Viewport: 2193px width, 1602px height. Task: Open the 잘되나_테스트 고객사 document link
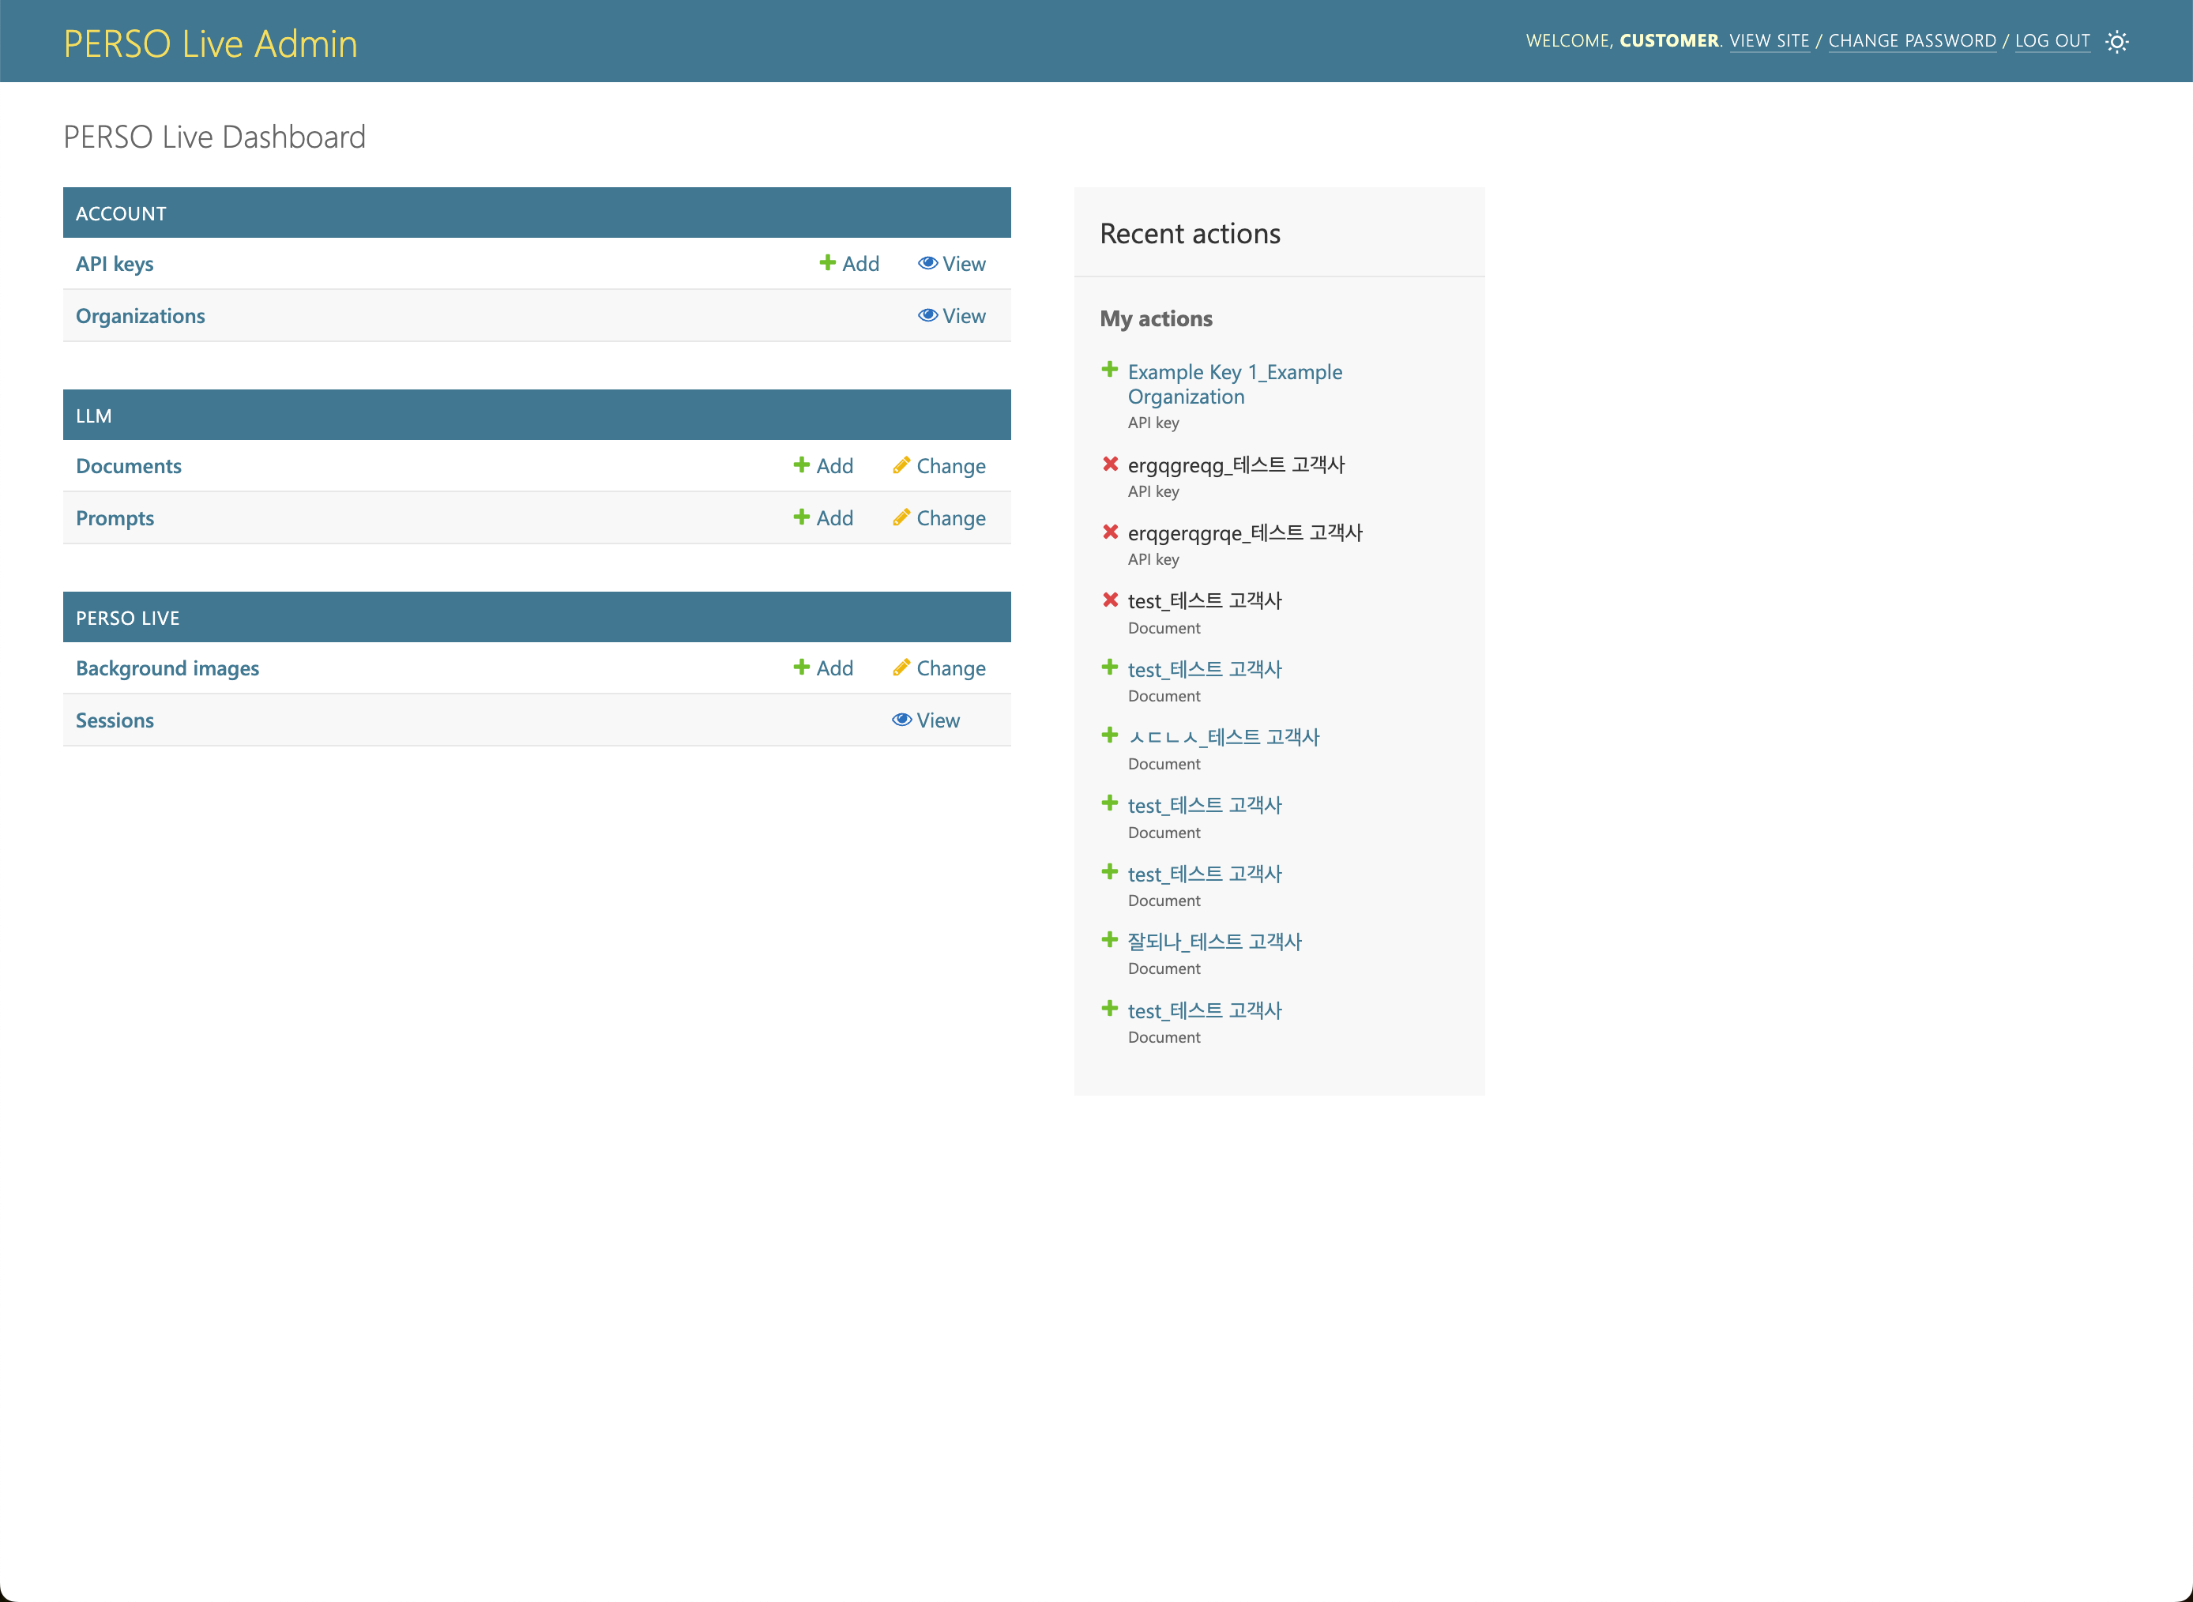click(1215, 941)
